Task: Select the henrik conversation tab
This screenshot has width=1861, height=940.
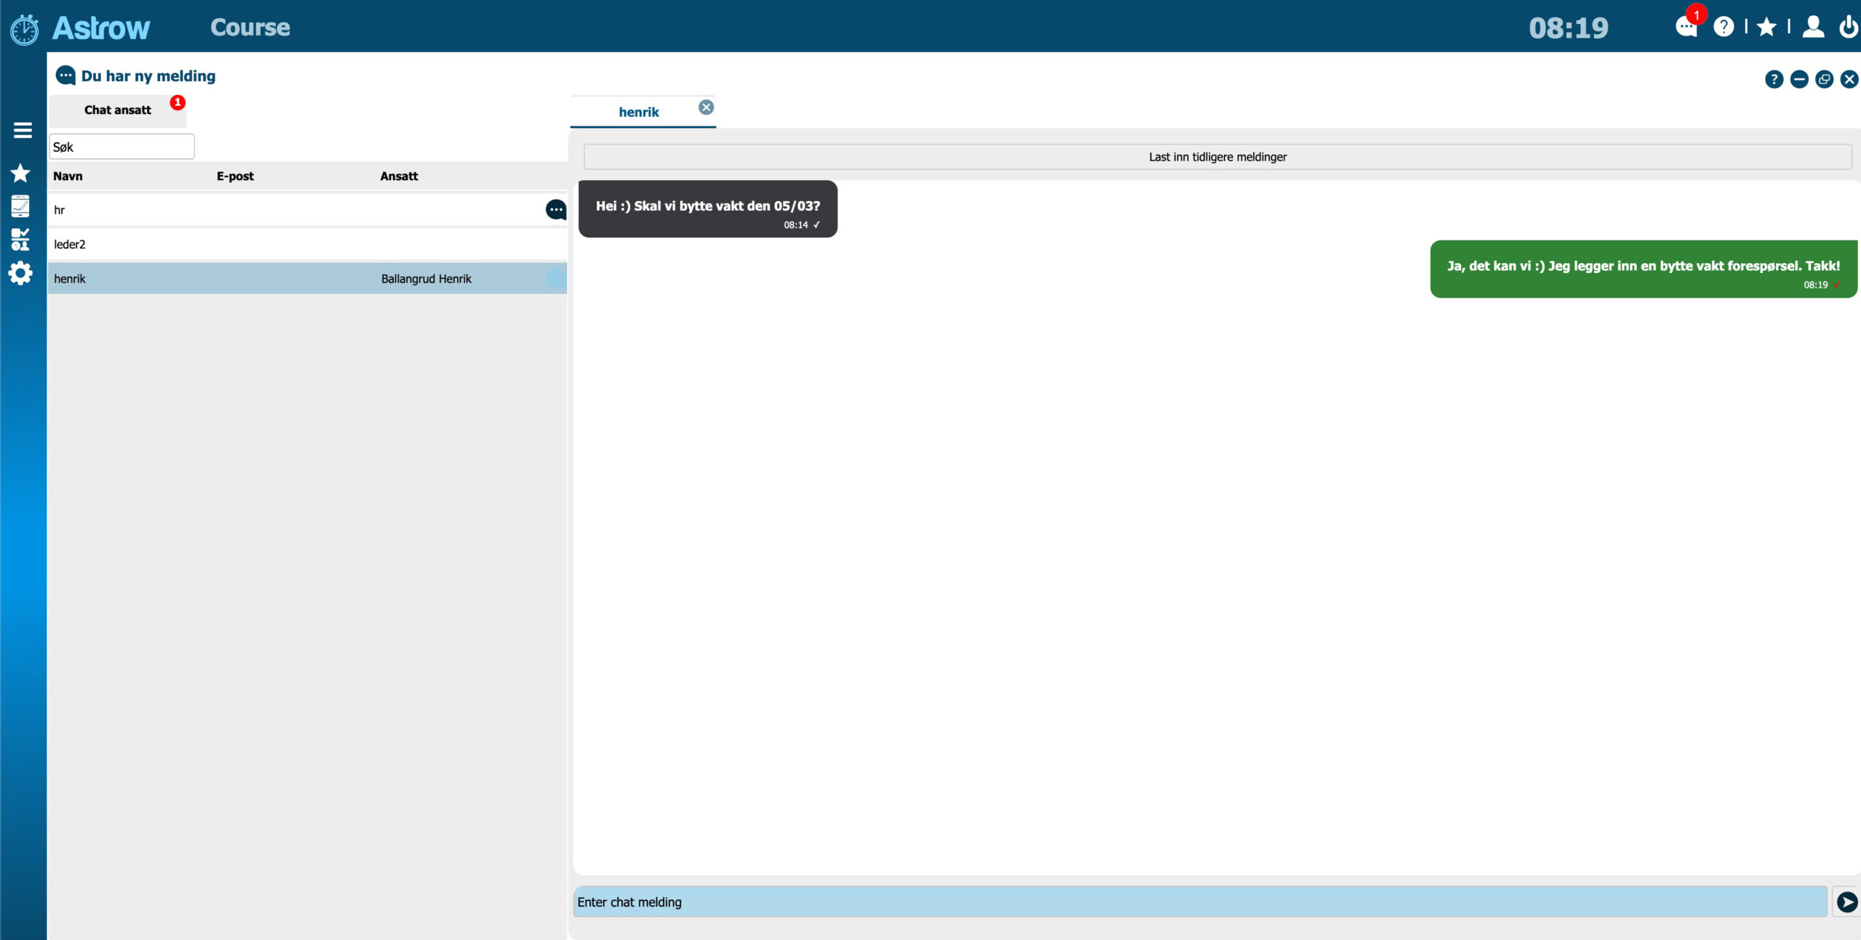Action: 638,112
